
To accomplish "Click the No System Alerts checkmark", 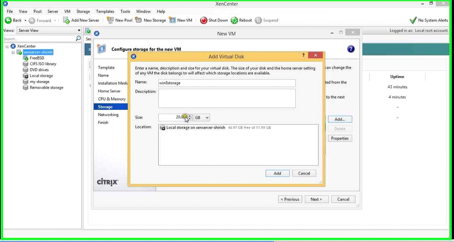I will point(413,20).
